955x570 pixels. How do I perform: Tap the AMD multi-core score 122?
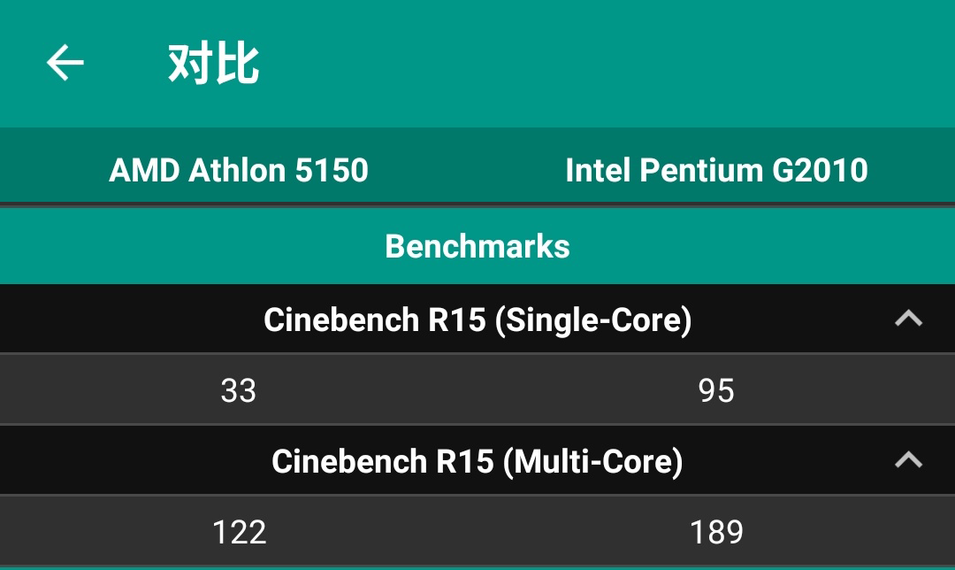[239, 532]
